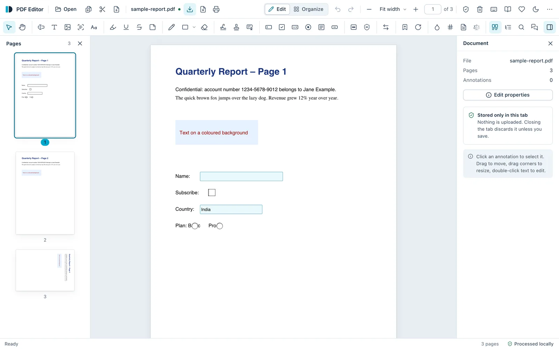Click the Edit properties button

(x=508, y=95)
